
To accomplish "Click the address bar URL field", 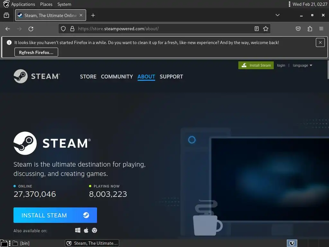I will click(164, 29).
